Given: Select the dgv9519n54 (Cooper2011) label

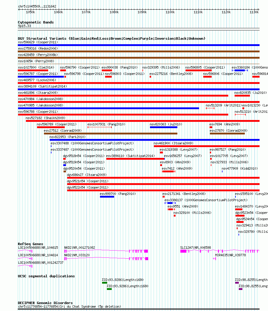Looking at the screenshot, I should 84,162.
